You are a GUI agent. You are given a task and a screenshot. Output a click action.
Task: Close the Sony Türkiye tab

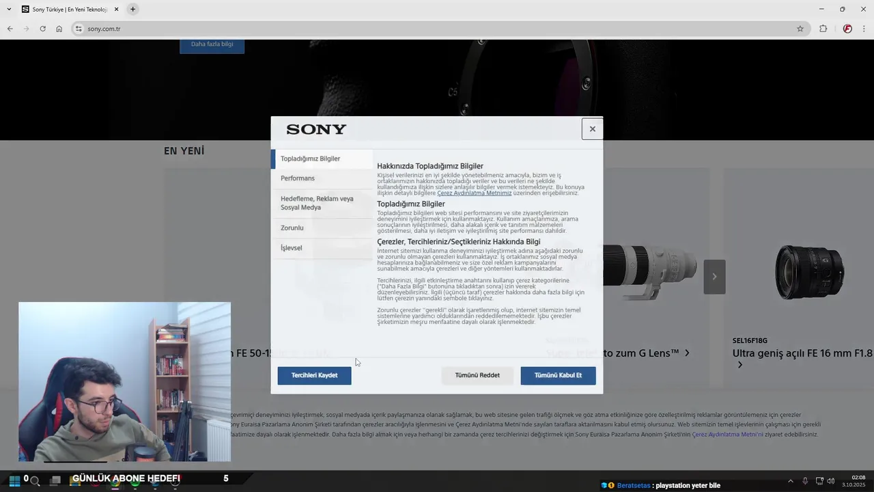coord(116,10)
